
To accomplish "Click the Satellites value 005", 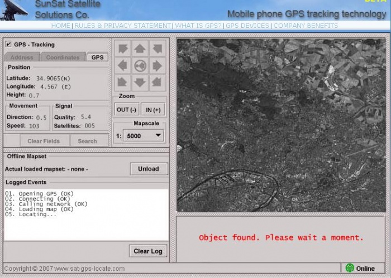I will point(89,126).
